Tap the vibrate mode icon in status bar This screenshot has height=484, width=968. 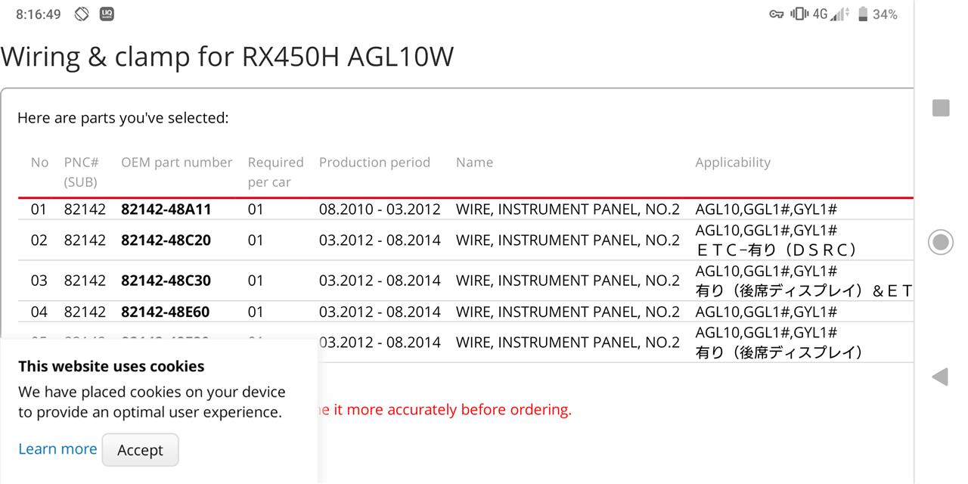click(799, 14)
